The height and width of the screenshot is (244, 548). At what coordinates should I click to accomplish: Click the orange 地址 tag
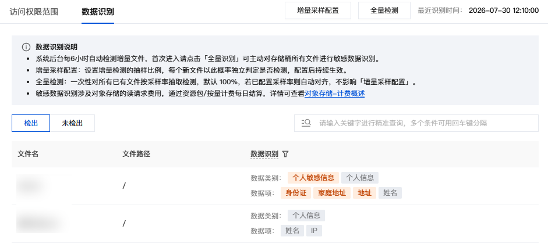tap(365, 193)
